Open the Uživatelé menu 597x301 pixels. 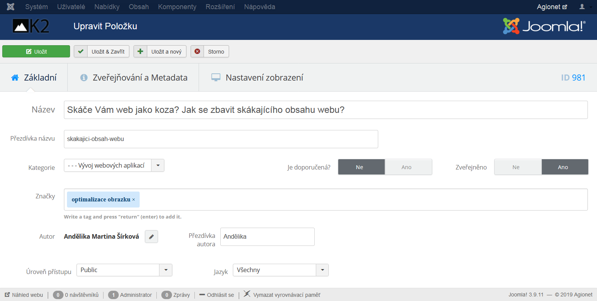click(x=71, y=7)
